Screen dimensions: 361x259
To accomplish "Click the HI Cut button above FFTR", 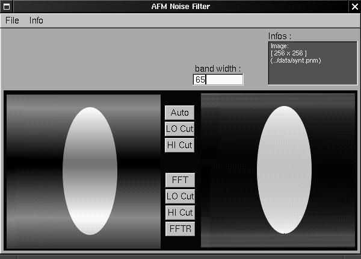I will [x=180, y=213].
